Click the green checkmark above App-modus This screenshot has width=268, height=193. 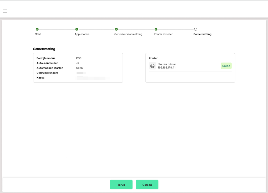77,29
